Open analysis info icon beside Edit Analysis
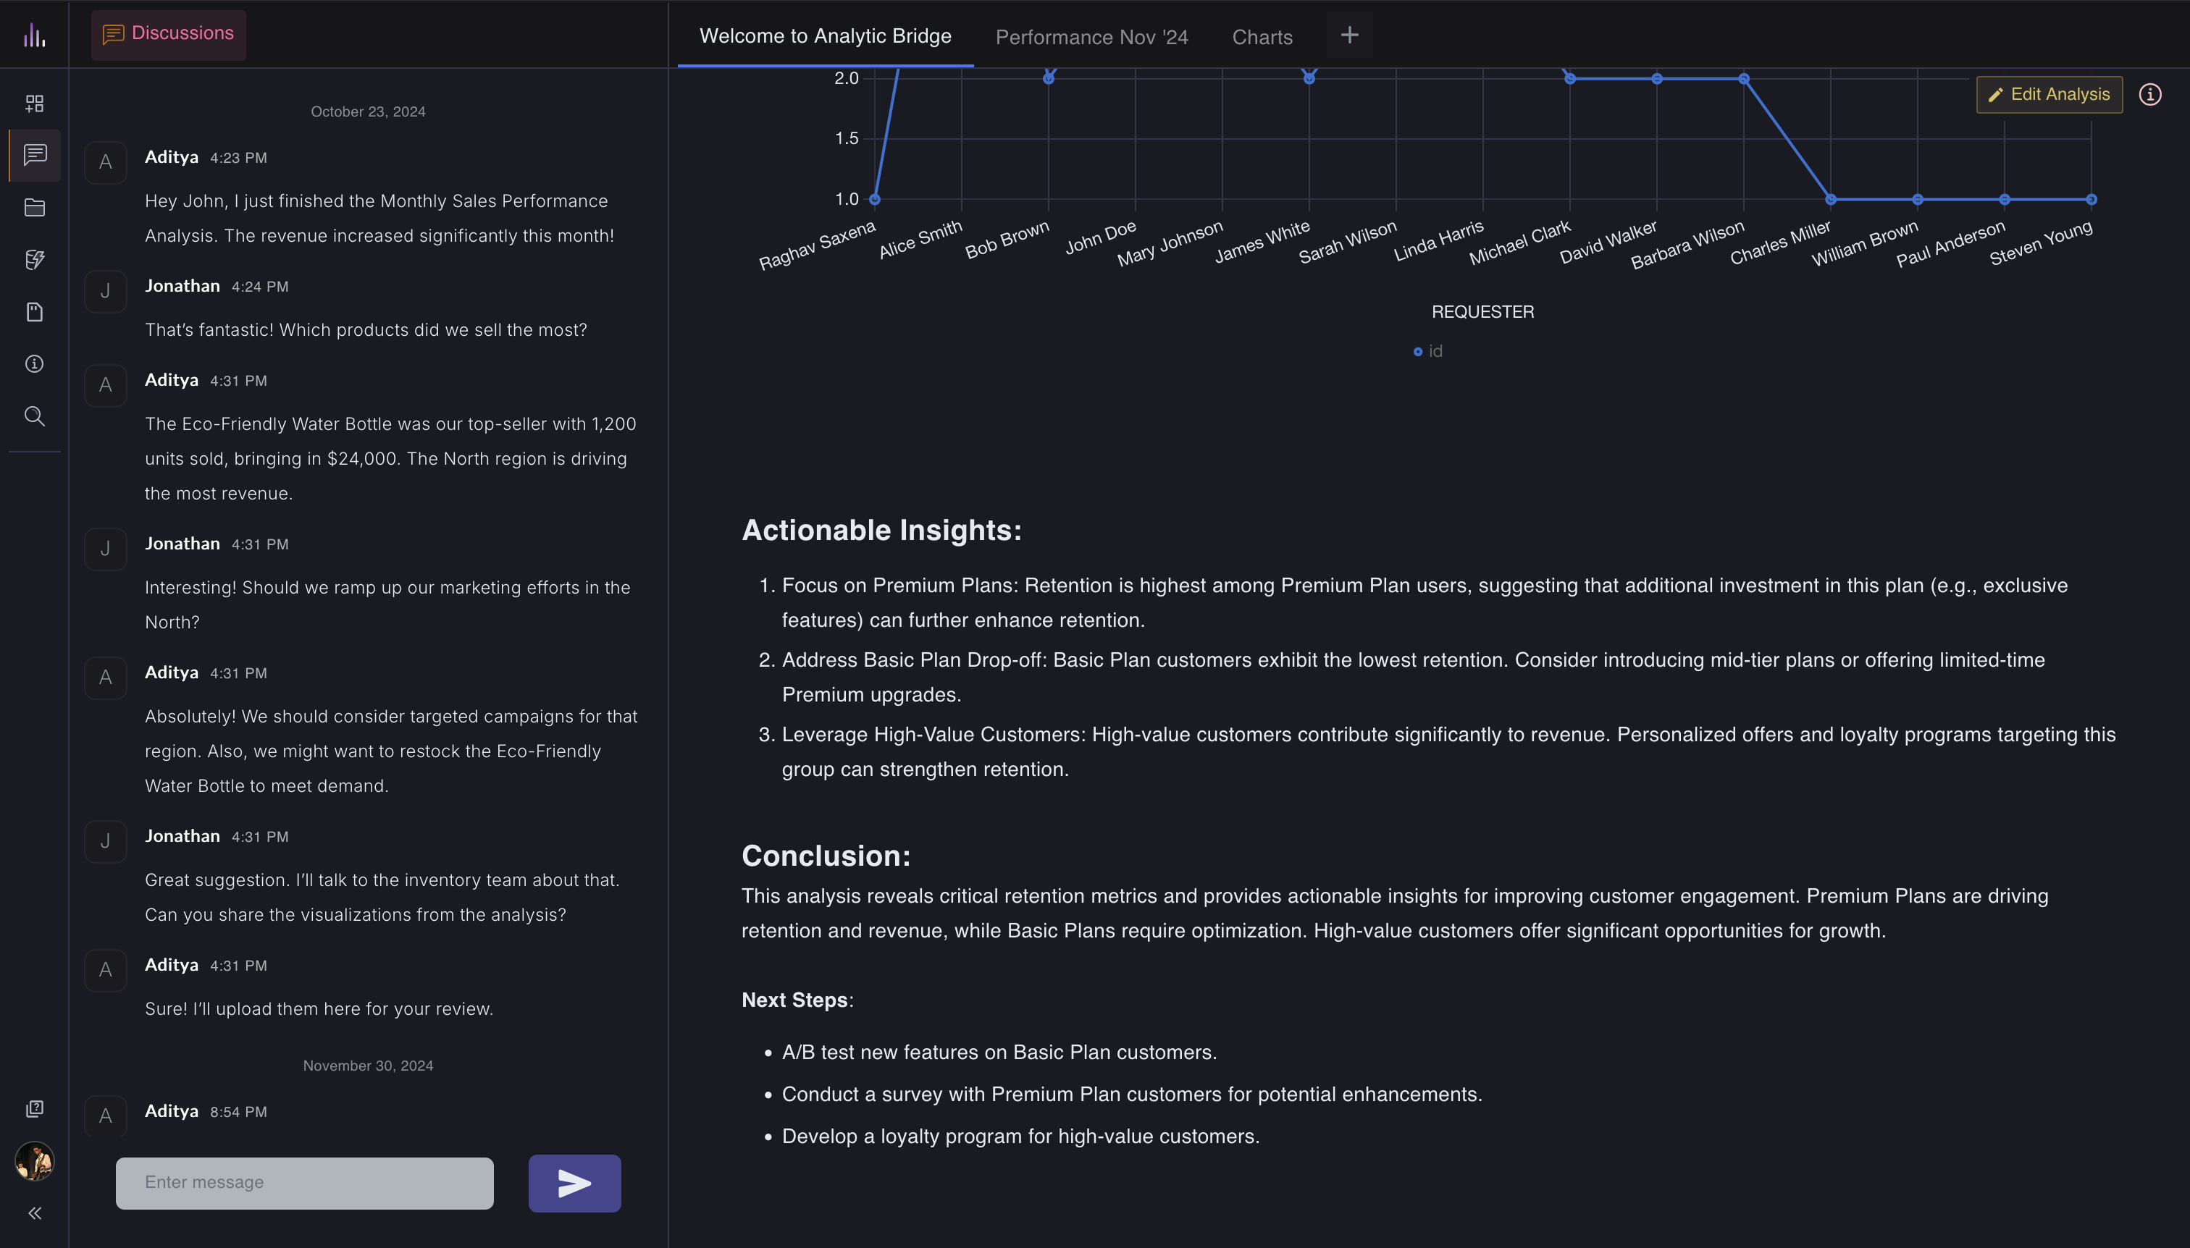The image size is (2190, 1248). click(2149, 94)
